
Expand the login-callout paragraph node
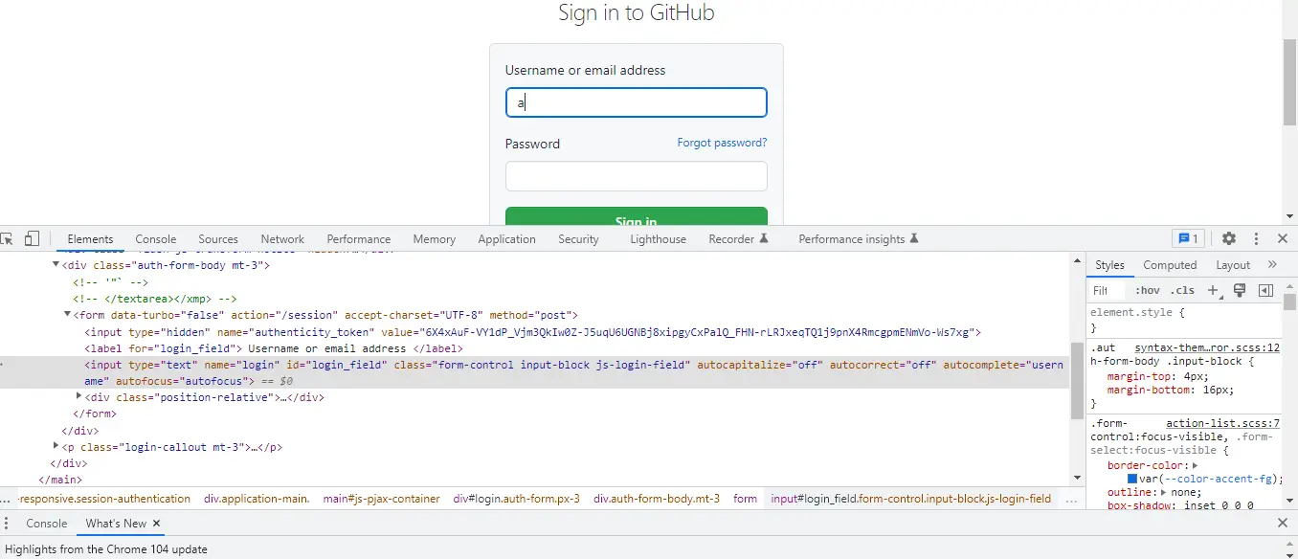click(56, 446)
